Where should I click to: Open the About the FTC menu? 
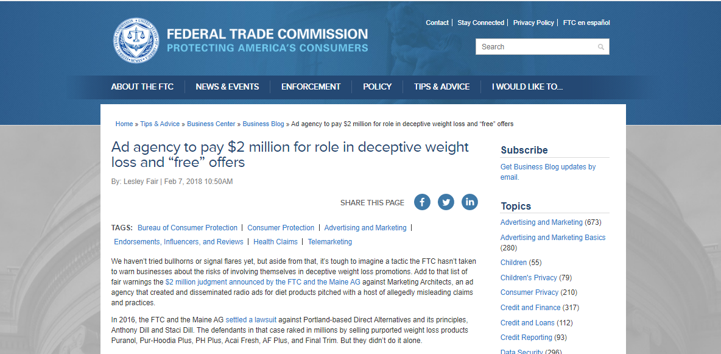click(142, 87)
